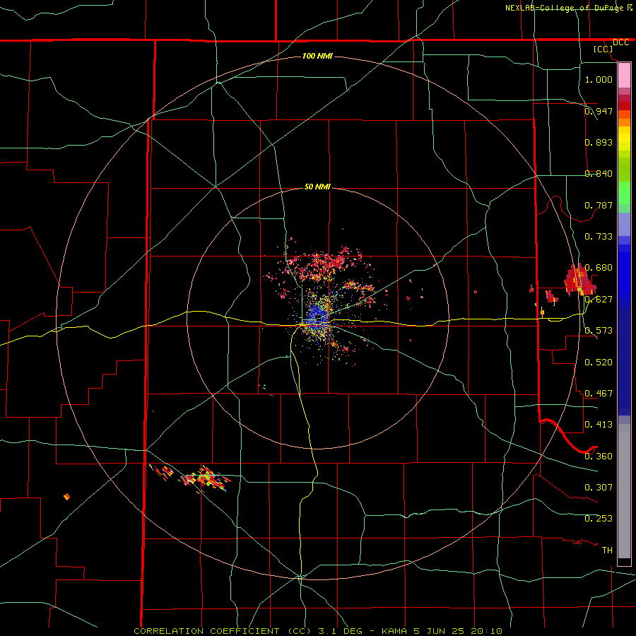Click the 100 NMI range ring label
The width and height of the screenshot is (636, 636).
coord(317,56)
